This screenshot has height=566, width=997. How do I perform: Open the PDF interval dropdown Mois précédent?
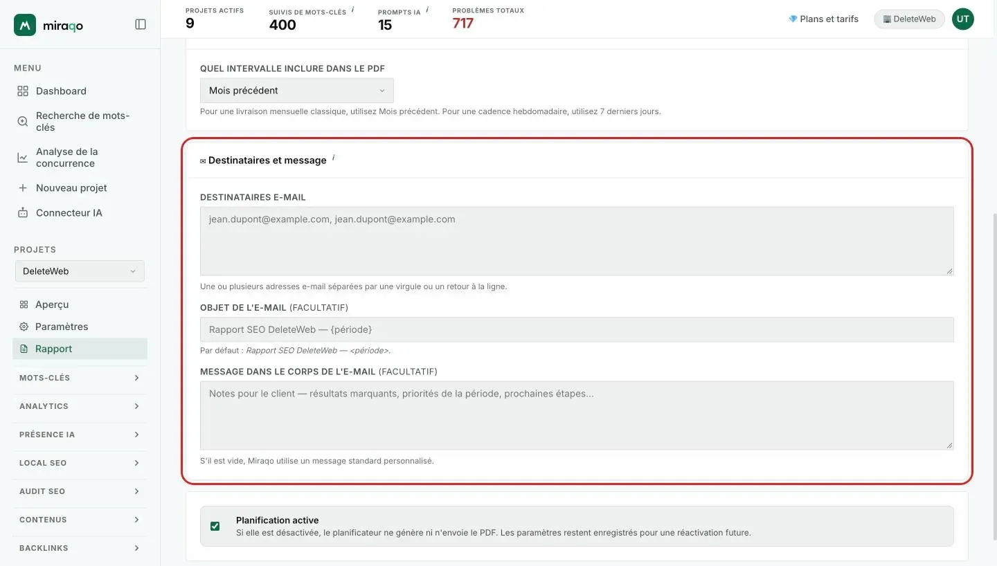[x=297, y=91]
